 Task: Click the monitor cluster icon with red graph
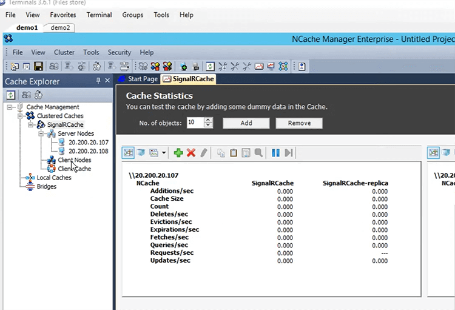[271, 67]
